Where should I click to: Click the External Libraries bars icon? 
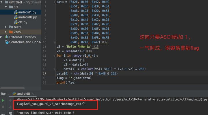pyautogui.click(x=6, y=37)
